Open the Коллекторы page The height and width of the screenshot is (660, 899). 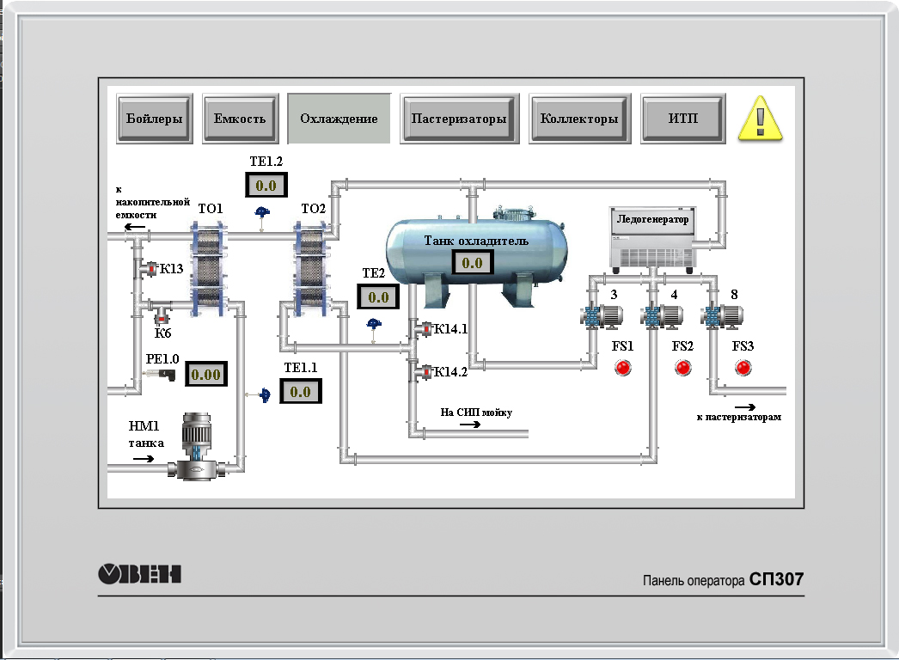(579, 119)
